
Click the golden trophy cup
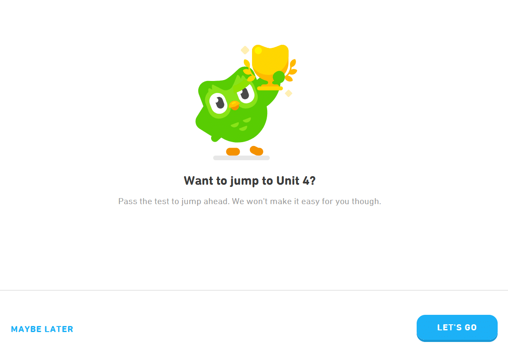coord(270,67)
